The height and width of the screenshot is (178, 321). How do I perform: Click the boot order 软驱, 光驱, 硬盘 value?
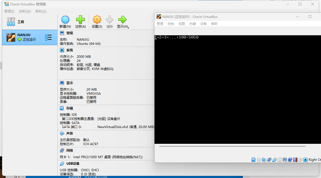(88, 65)
